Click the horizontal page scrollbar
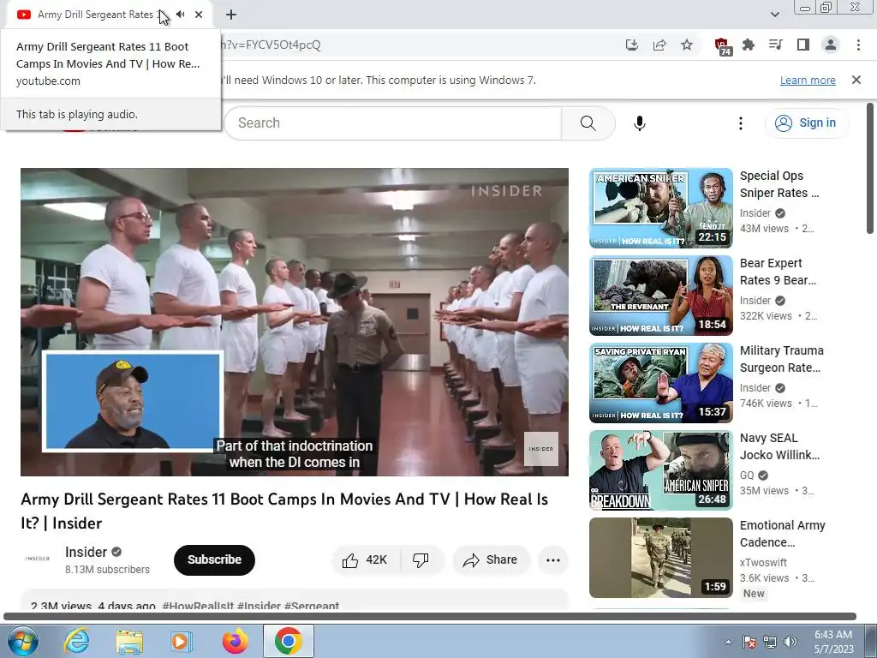The width and height of the screenshot is (877, 658). click(x=430, y=617)
